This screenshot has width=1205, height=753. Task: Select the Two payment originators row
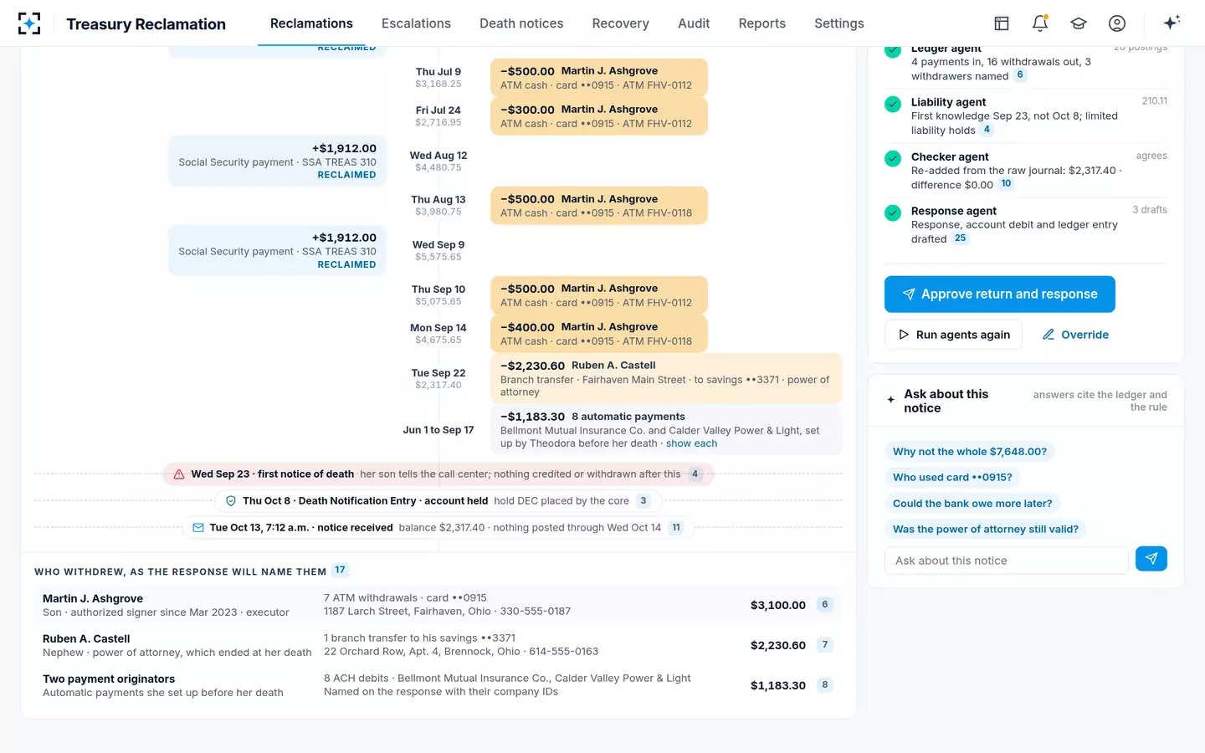pyautogui.click(x=438, y=685)
